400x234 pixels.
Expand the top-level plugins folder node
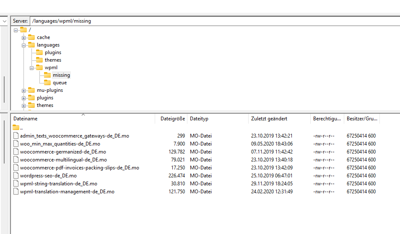(23, 98)
